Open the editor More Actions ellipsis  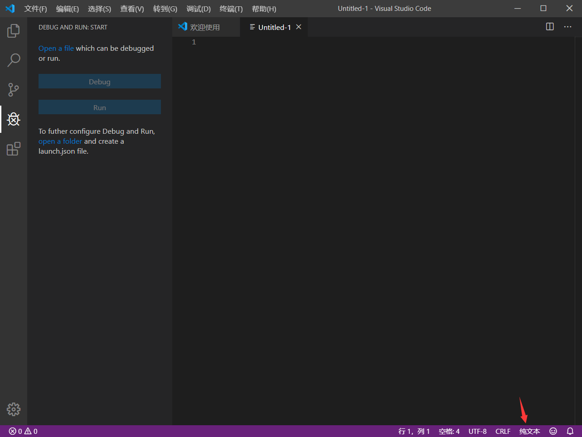coord(567,27)
